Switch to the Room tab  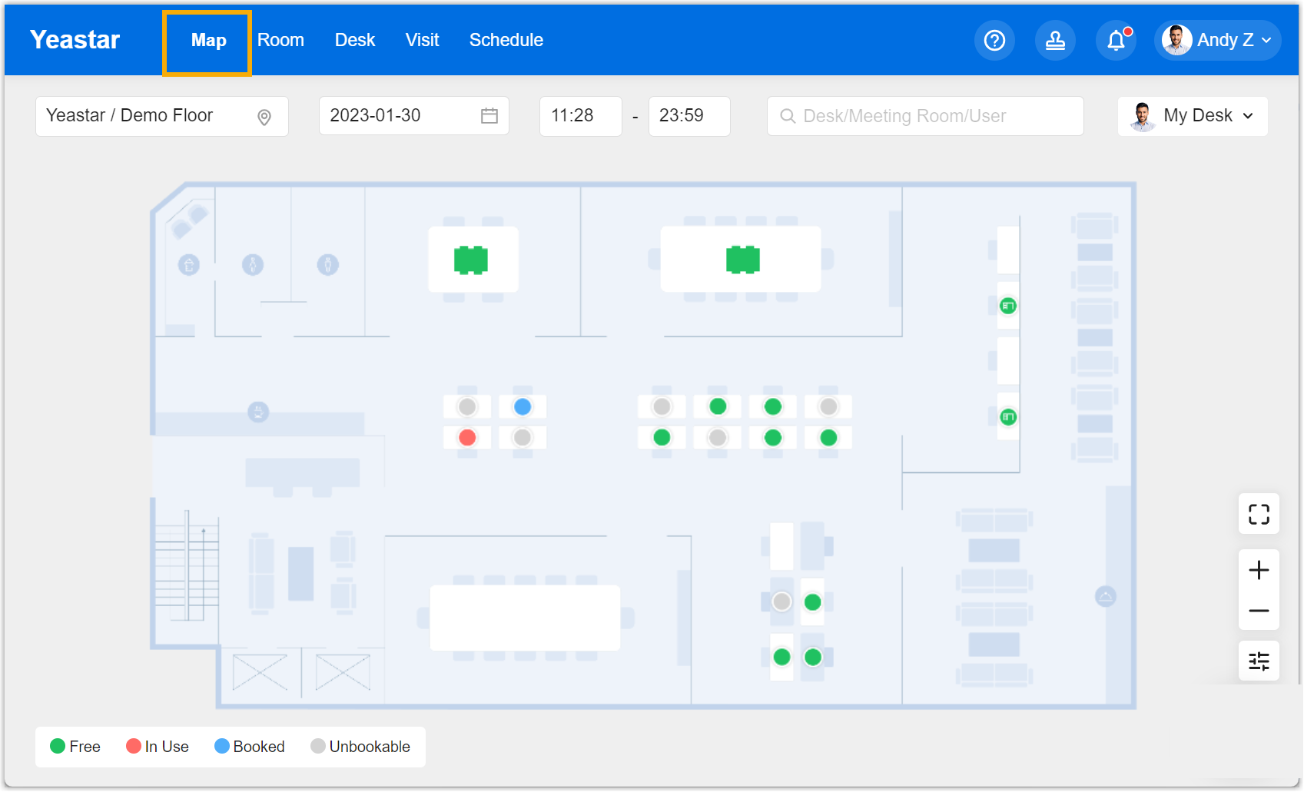281,40
